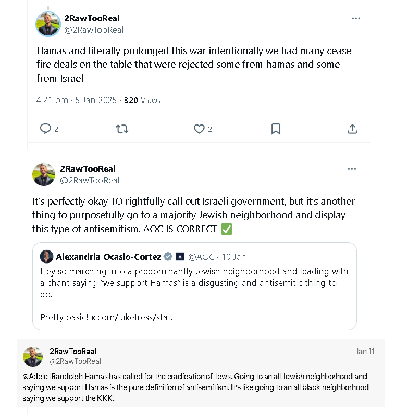The width and height of the screenshot is (395, 414).
Task: Open Alexandria Ocasio-Cortez avatar in quoted tweet
Action: point(47,256)
